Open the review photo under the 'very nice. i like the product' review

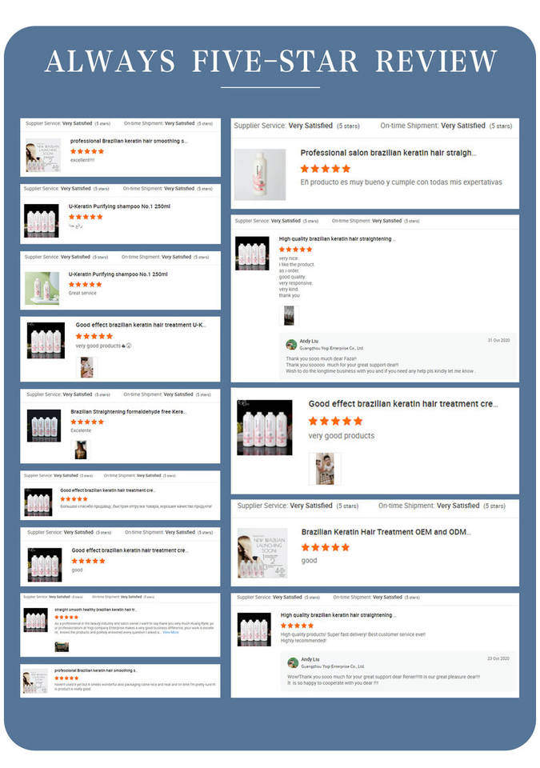click(x=289, y=315)
